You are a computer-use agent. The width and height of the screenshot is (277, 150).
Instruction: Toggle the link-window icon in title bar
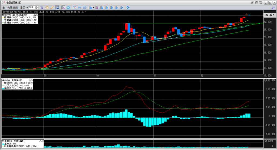tap(252, 2)
